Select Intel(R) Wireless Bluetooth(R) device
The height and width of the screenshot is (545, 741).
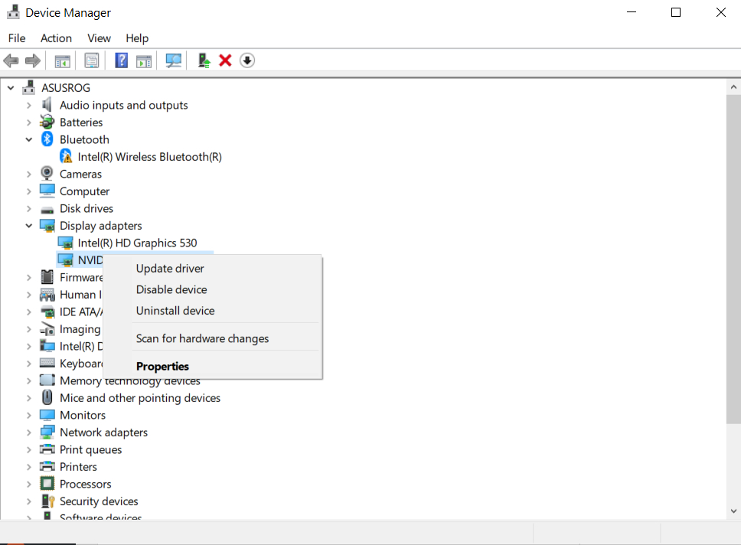point(149,156)
